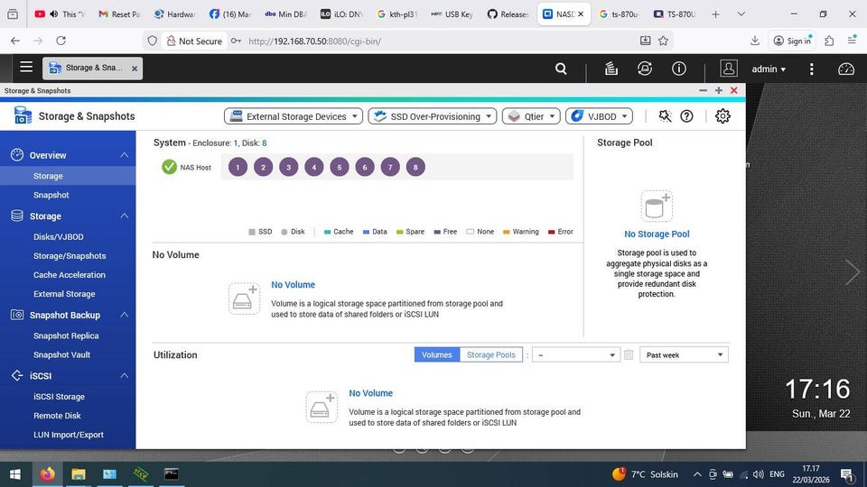The height and width of the screenshot is (487, 867).
Task: Click the green NAS Host status check
Action: coord(169,167)
